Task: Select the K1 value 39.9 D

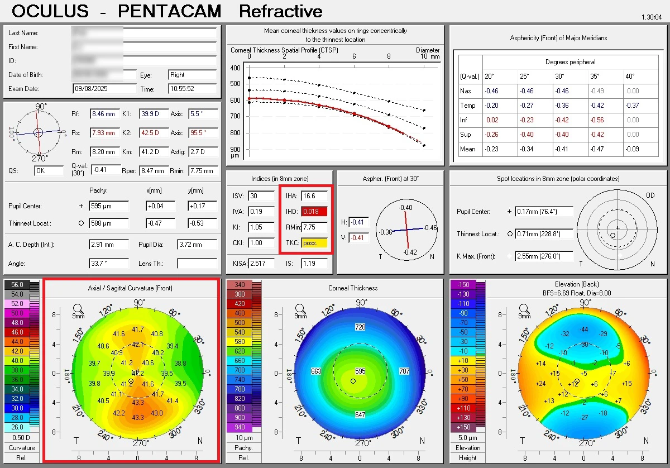Action: [x=154, y=114]
